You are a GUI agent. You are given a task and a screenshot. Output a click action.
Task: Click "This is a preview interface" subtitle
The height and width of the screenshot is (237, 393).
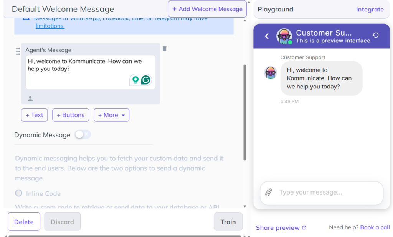pos(333,41)
